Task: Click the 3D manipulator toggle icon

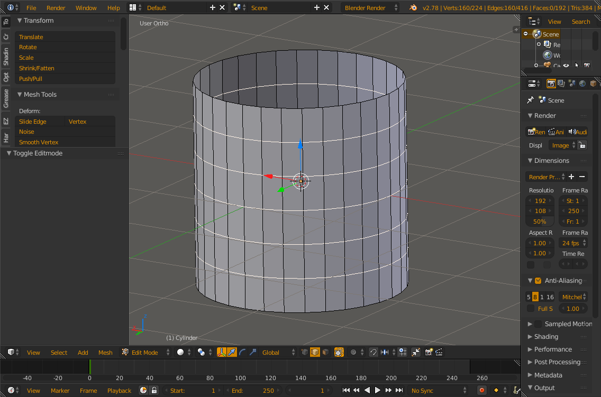Action: click(x=221, y=352)
